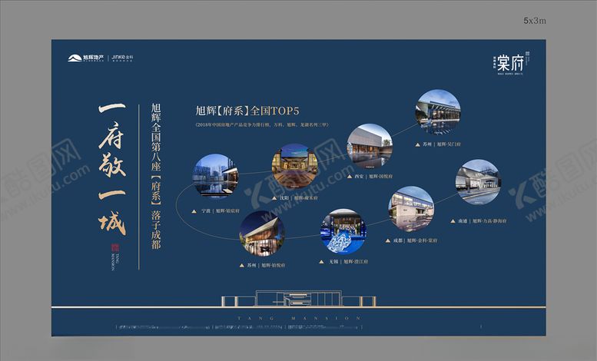Click the vertical text '旭辉全国第八座【府系】落子成都'
Viewport: 597px width, 361px height.
(x=156, y=176)
